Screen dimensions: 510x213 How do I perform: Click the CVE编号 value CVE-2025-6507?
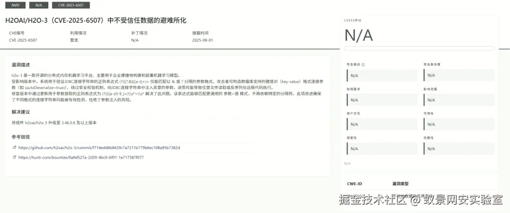pos(23,41)
